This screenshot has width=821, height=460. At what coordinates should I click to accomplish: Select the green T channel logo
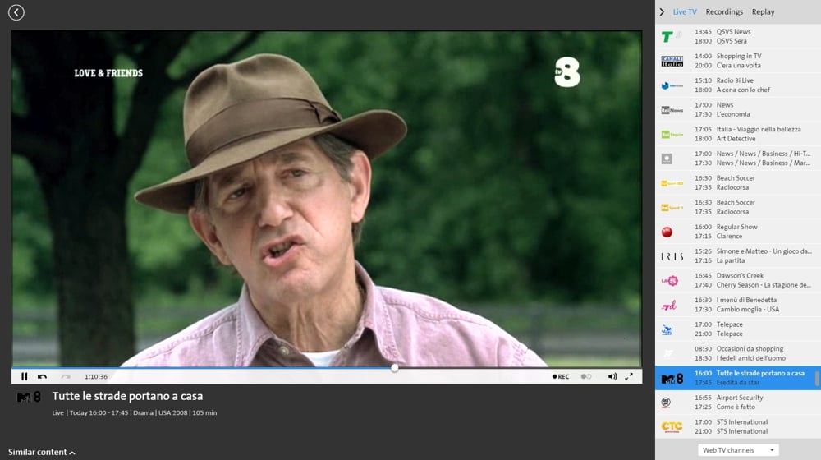pos(672,36)
